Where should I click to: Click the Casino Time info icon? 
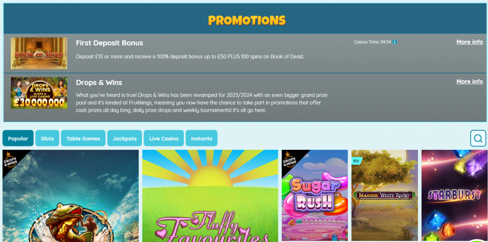[x=395, y=42]
